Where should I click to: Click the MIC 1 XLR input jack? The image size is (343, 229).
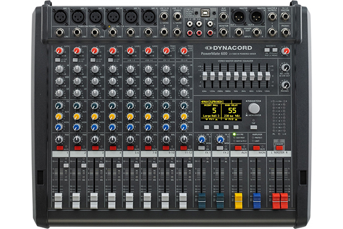pyautogui.click(x=58, y=18)
